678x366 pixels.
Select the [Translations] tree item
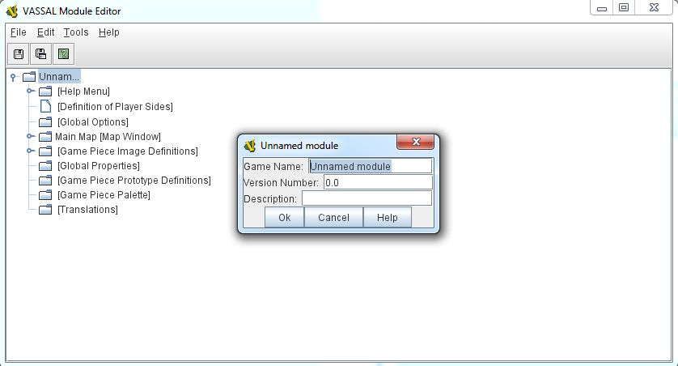[x=87, y=210]
